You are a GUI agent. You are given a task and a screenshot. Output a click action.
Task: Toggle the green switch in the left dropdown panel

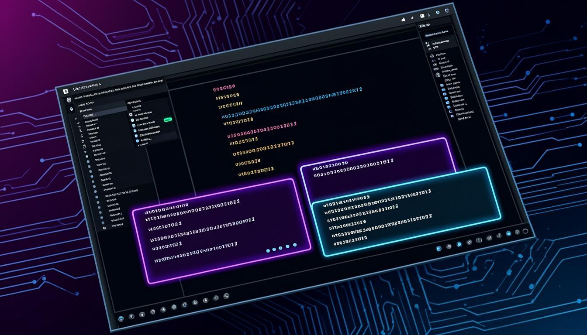point(168,120)
